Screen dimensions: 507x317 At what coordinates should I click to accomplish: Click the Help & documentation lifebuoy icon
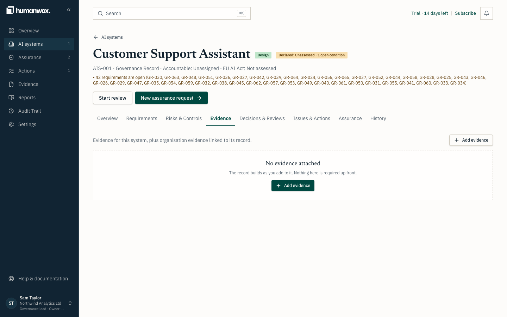tap(11, 279)
